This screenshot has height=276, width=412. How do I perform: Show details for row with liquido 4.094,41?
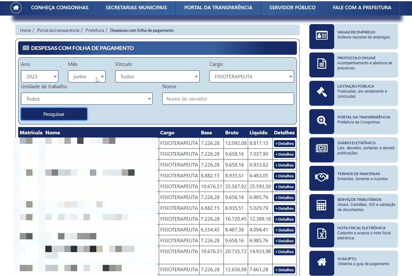284,230
